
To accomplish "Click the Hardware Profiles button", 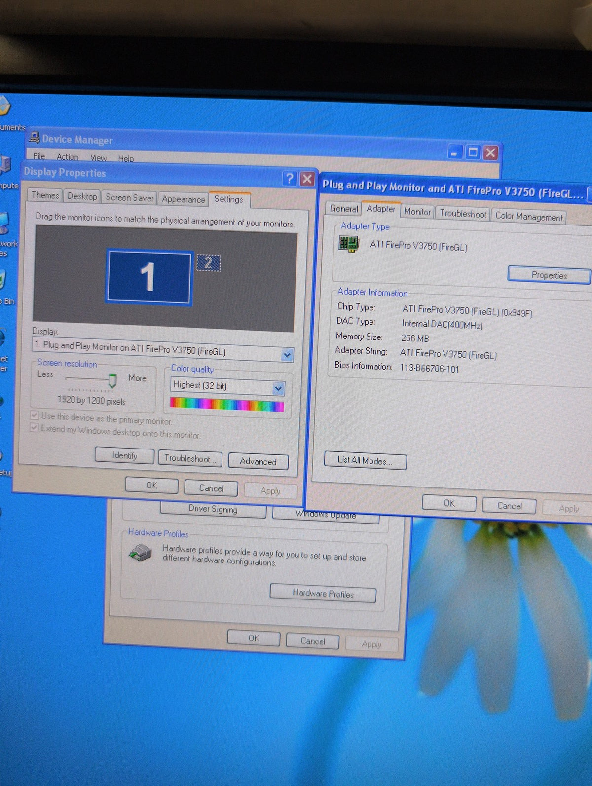I will (323, 593).
